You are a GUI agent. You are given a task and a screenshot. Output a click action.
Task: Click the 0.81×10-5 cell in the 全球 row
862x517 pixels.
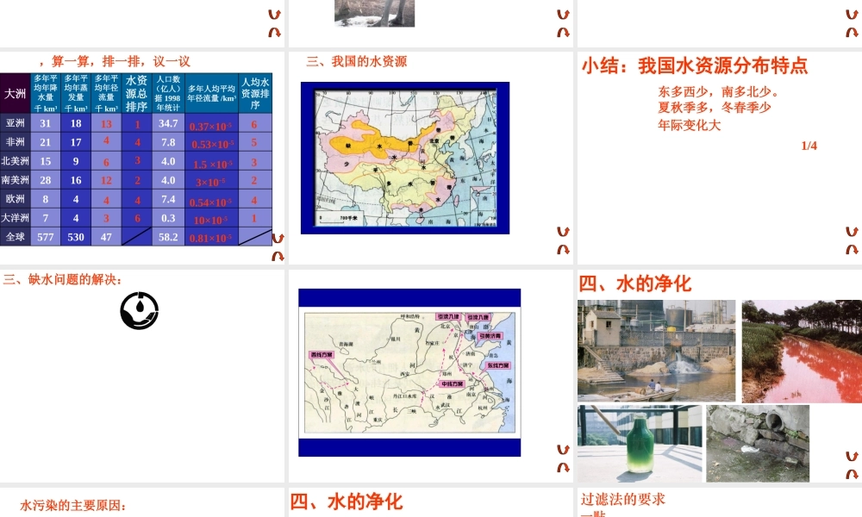click(x=211, y=238)
